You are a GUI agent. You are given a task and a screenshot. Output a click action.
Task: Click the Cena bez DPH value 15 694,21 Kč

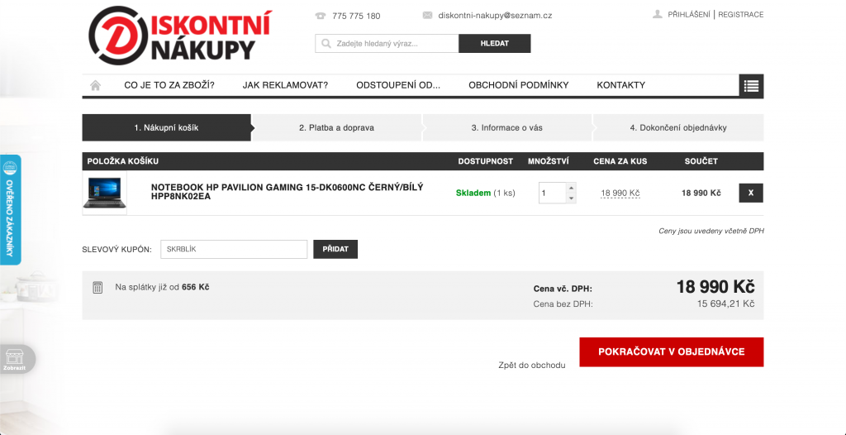[725, 304]
